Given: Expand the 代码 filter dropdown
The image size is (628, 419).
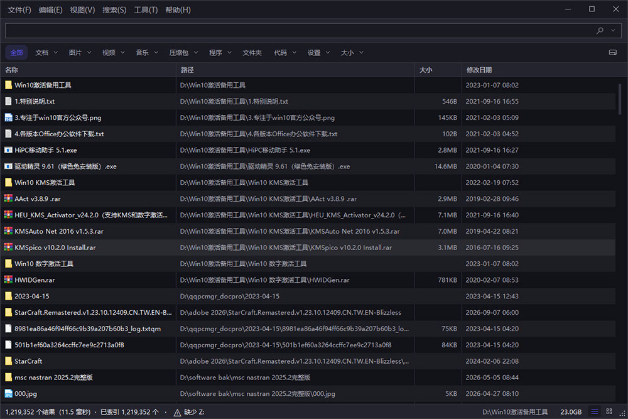Looking at the screenshot, I should (295, 53).
